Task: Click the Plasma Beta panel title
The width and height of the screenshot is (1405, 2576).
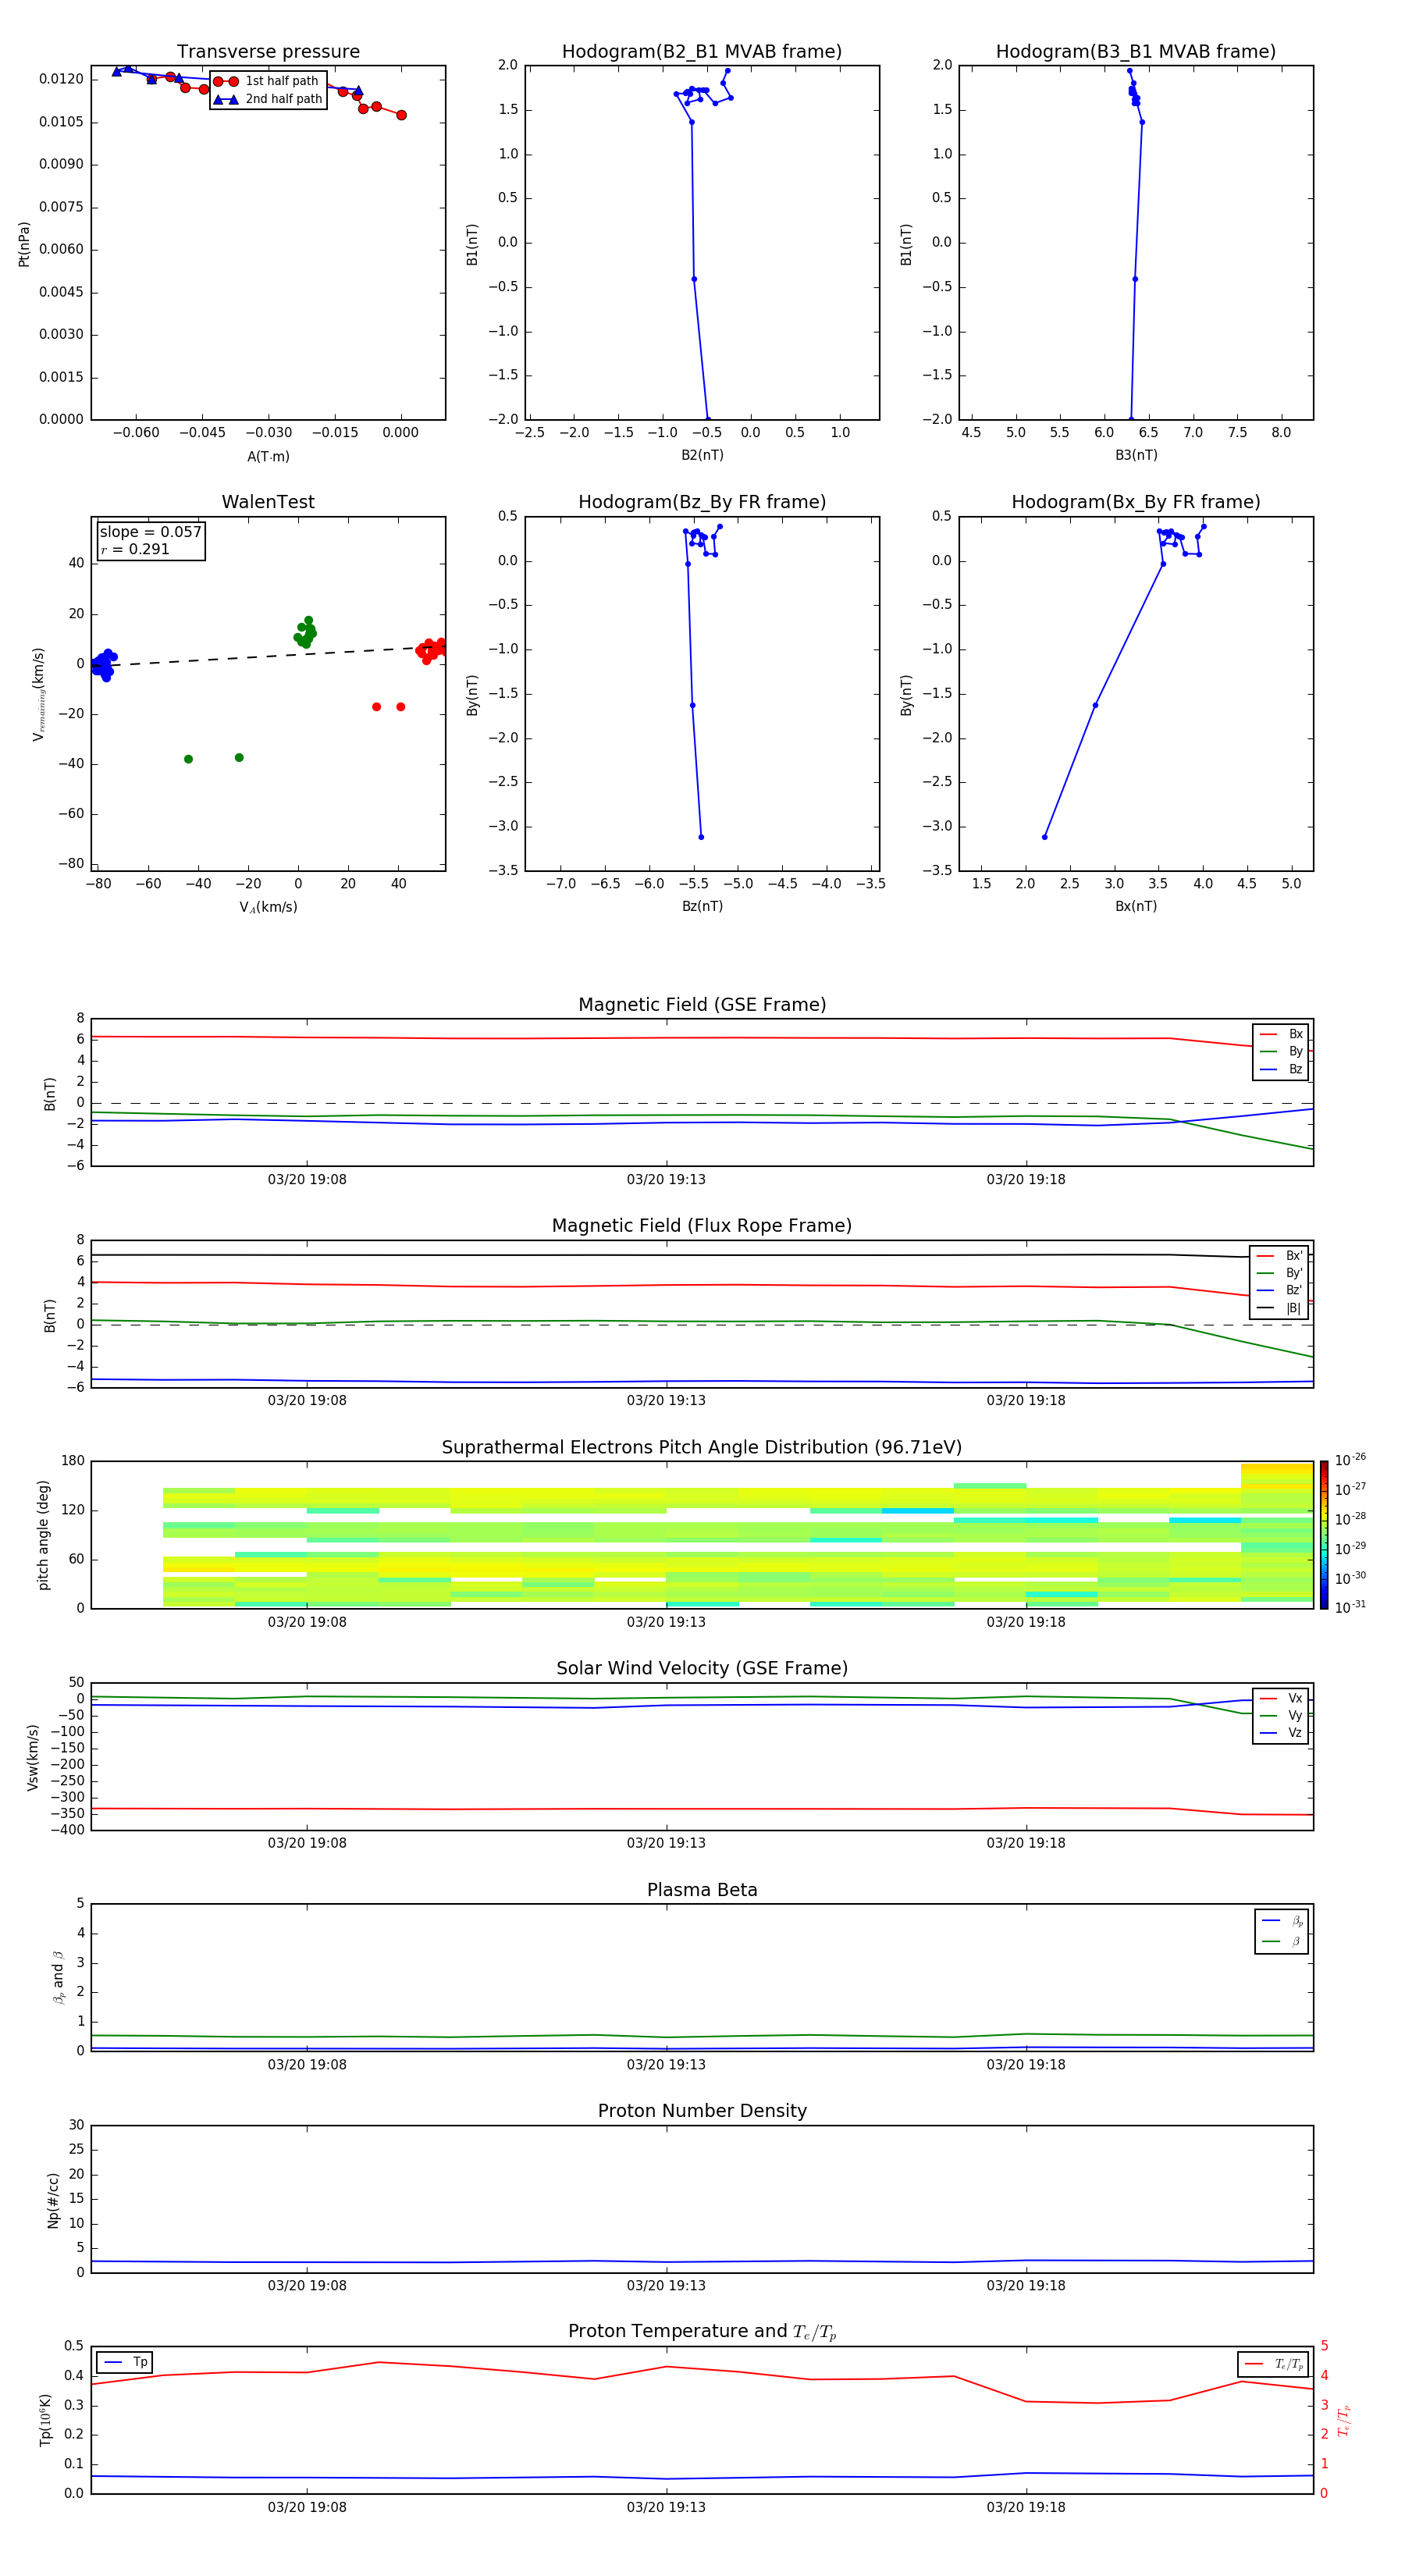Action: click(x=702, y=1890)
